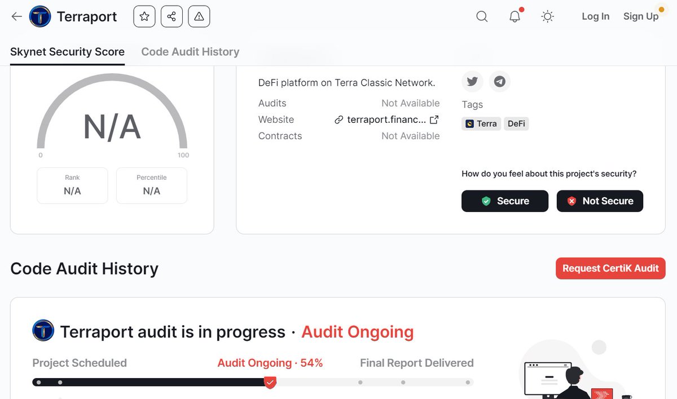Viewport: 677px width, 399px height.
Task: Switch to Code Audit History tab
Action: coord(190,52)
